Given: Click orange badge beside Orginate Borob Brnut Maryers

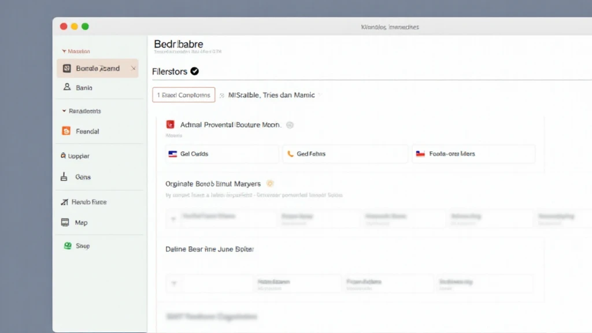Looking at the screenshot, I should [x=269, y=183].
